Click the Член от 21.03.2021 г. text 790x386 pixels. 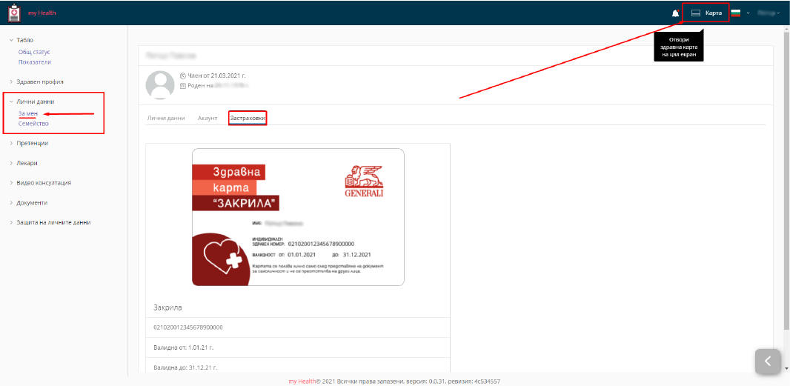216,76
